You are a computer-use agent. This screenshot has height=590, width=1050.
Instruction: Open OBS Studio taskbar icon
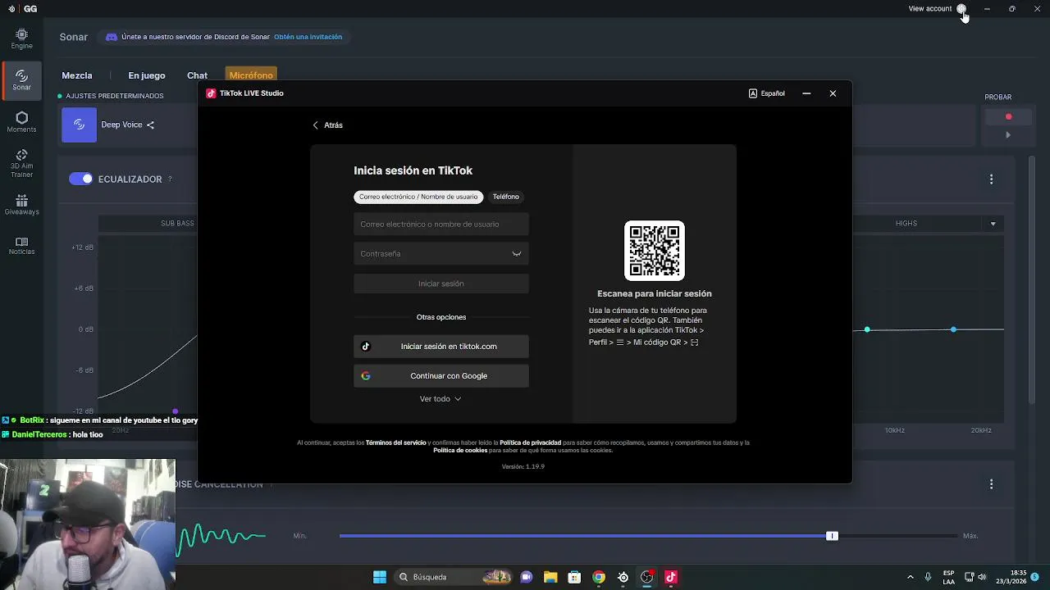coord(647,577)
